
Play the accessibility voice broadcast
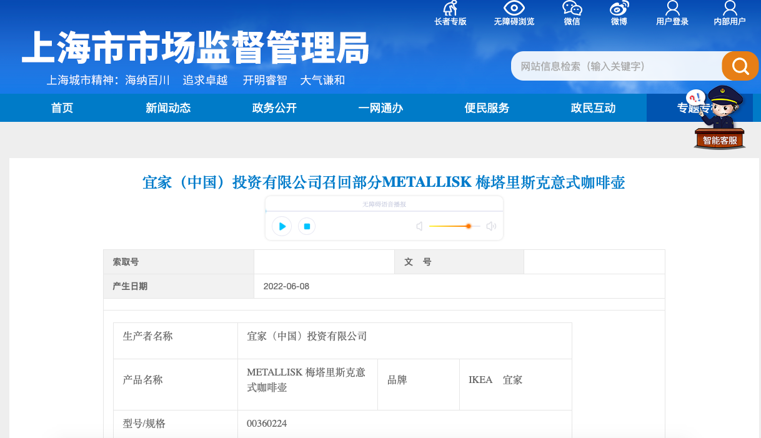pos(282,226)
